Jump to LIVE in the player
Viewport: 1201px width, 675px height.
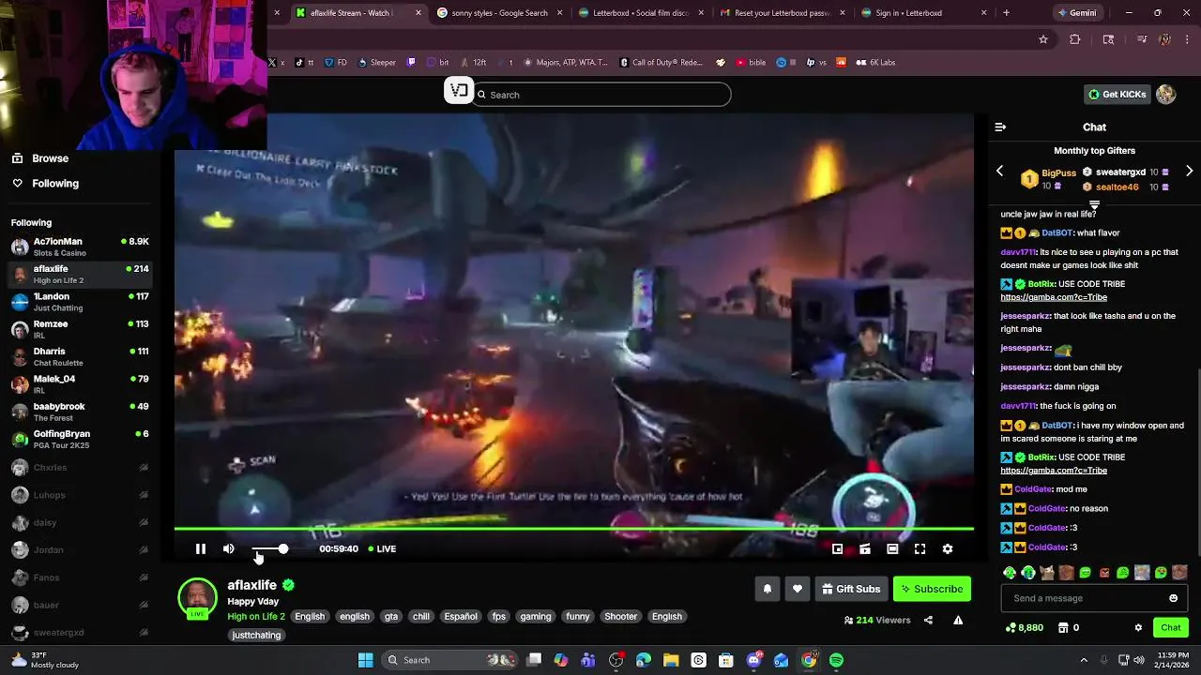[x=382, y=548]
